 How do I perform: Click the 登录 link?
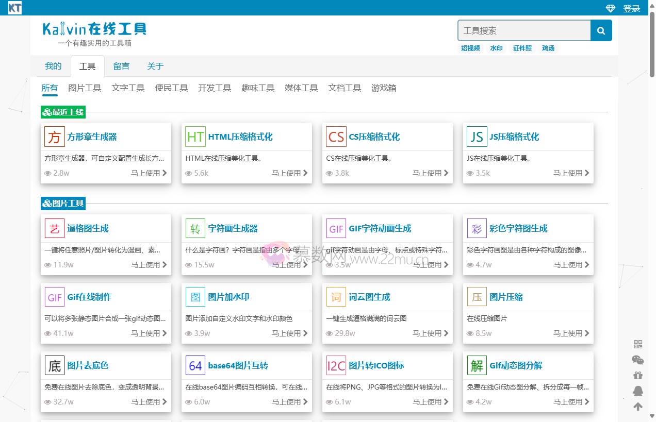[x=631, y=8]
